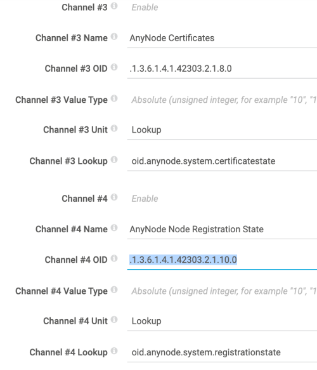The width and height of the screenshot is (317, 370).
Task: Expand Channel #3 Unit Lookup selector
Action: 222,129
